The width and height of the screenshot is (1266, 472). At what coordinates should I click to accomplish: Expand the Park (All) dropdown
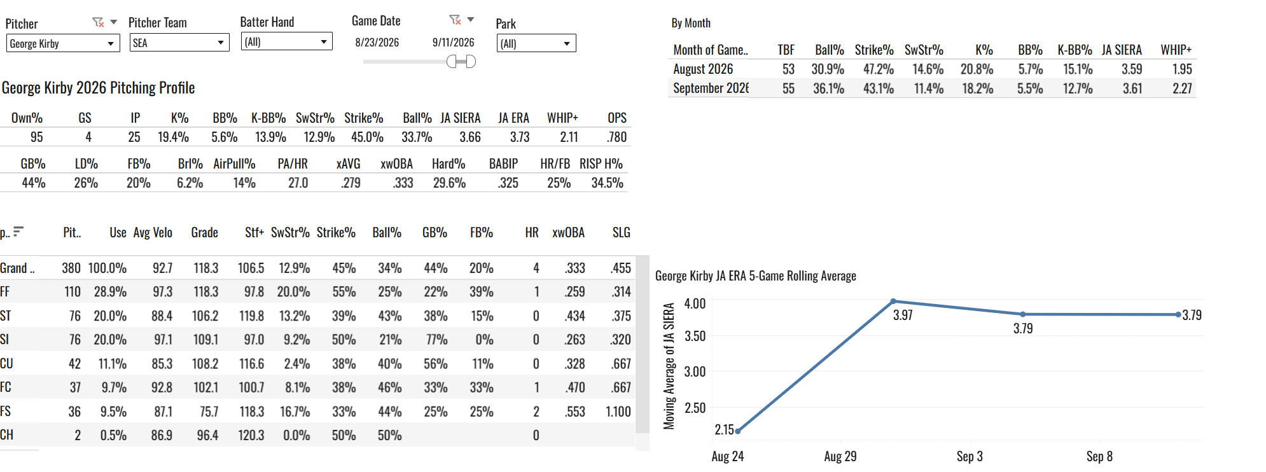(536, 43)
